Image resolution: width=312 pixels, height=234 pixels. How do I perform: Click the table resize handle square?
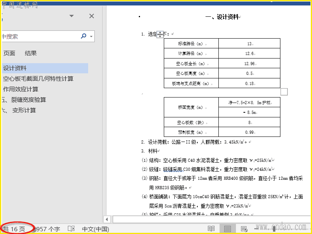coord(284,92)
